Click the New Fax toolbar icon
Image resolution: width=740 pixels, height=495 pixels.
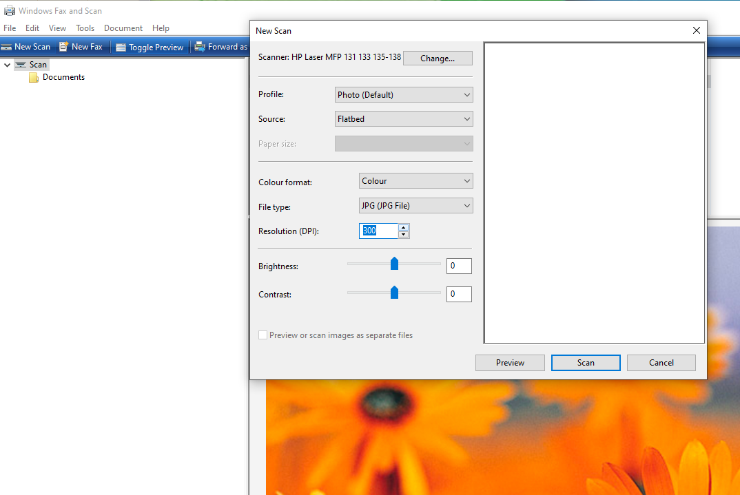point(63,46)
